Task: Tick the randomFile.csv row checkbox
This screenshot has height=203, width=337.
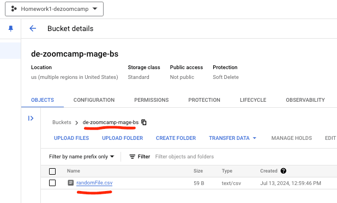Action: coord(52,183)
